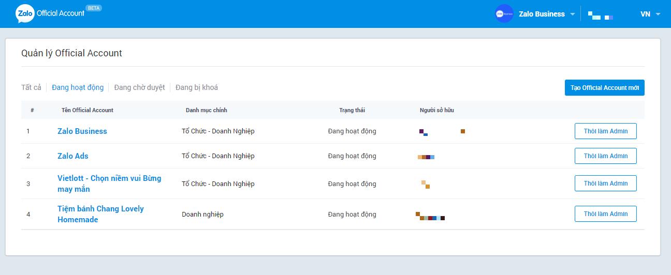Click the Zalo Business avatar icon

click(x=503, y=14)
